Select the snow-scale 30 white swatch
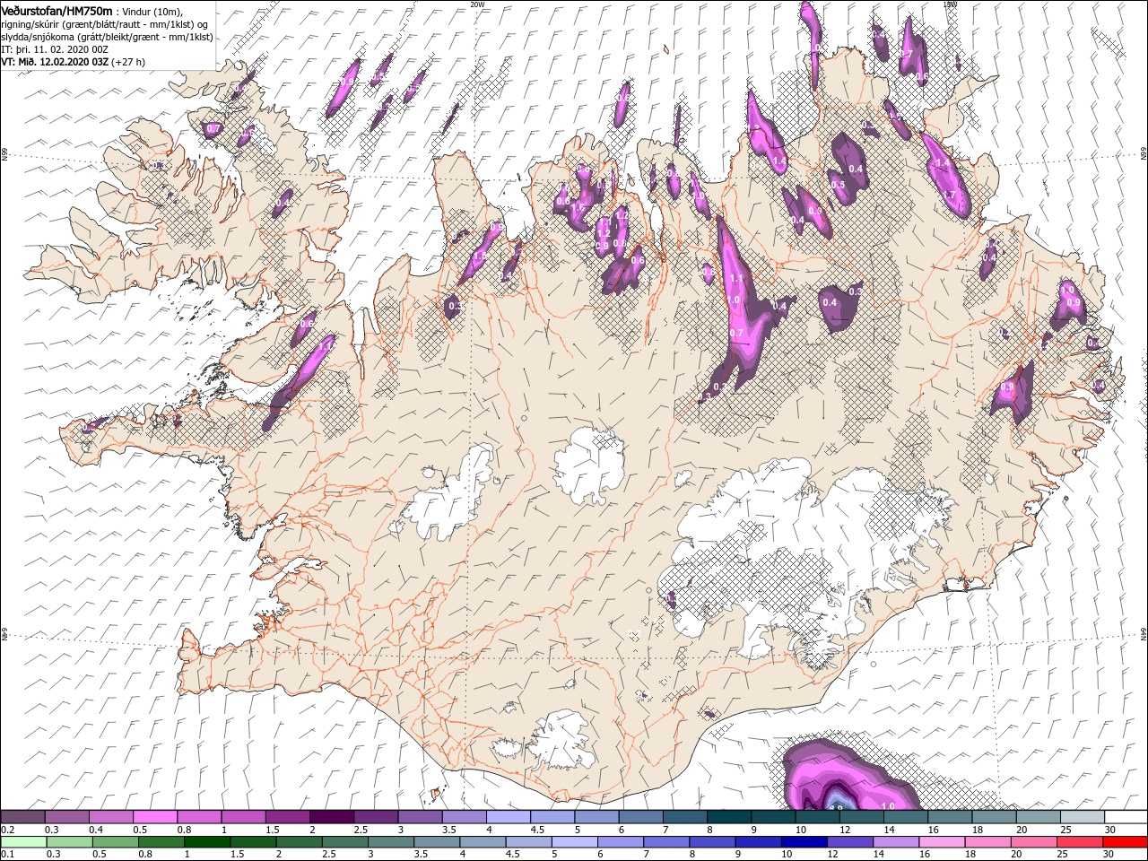Viewport: 1148px width, 861px height. [1126, 816]
